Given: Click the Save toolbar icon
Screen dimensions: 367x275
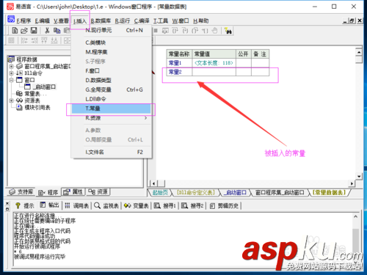Looking at the screenshot, I should click(x=34, y=31).
